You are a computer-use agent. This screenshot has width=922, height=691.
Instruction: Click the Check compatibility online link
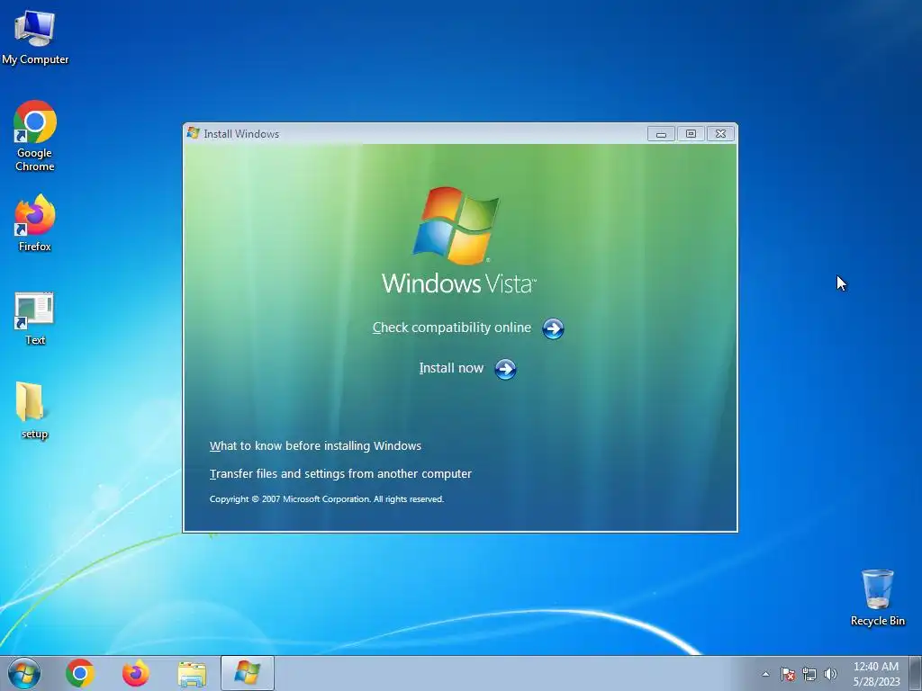(452, 328)
